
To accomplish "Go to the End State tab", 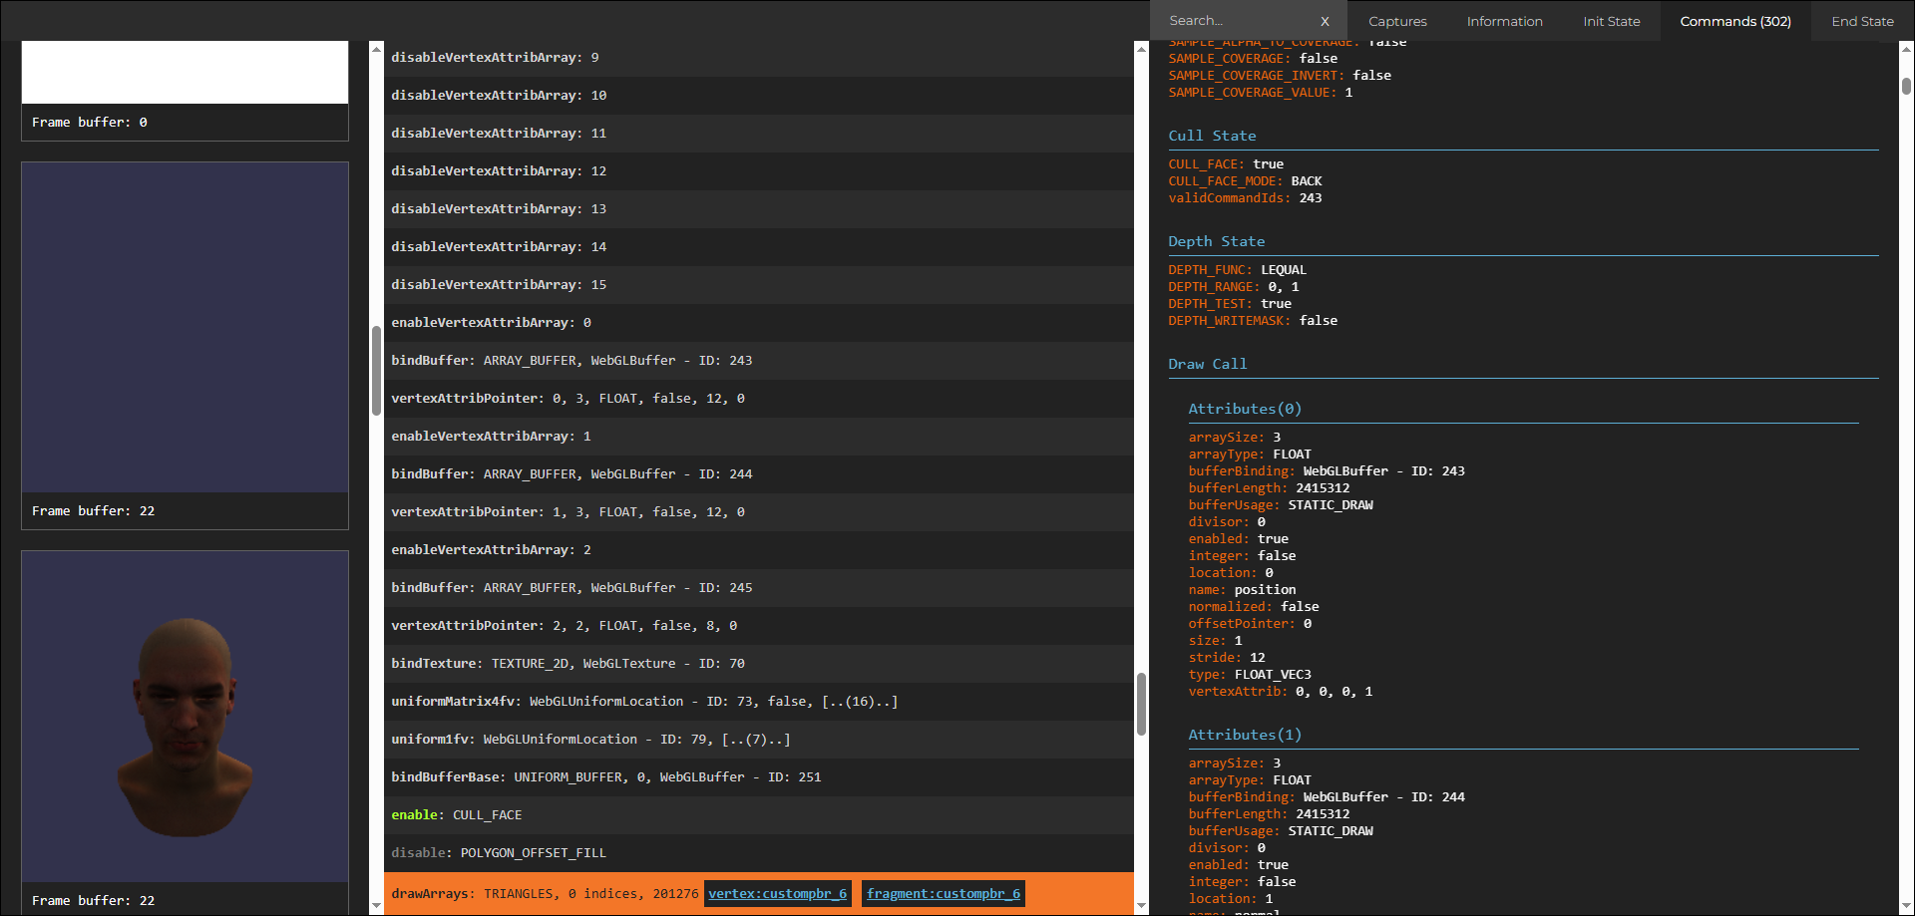I will 1862,21.
